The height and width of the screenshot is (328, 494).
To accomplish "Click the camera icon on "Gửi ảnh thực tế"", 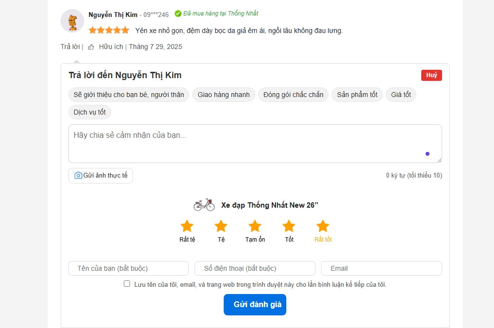I will [78, 175].
